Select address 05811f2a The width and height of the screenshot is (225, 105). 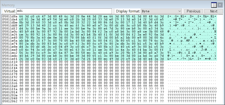tap(10, 65)
